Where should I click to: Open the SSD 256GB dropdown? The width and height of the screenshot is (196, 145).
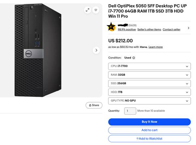[x=149, y=84]
